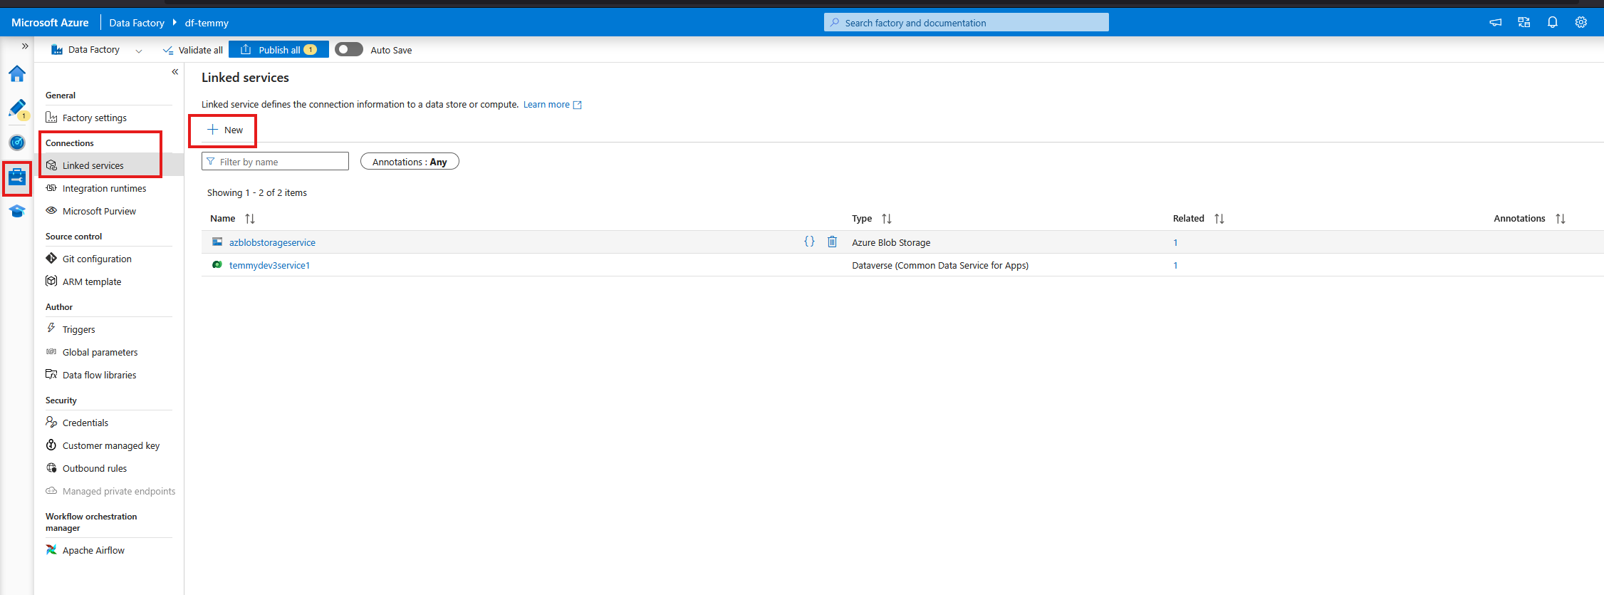
Task: Open the switch Data Factory icon
Action: click(x=1524, y=23)
